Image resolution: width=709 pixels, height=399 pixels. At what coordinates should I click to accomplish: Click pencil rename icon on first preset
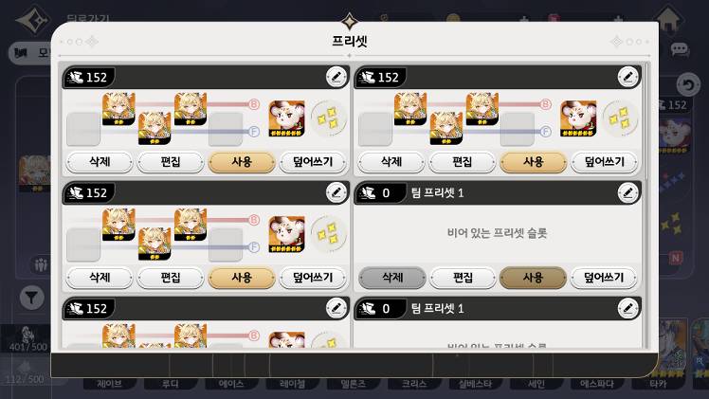point(336,78)
